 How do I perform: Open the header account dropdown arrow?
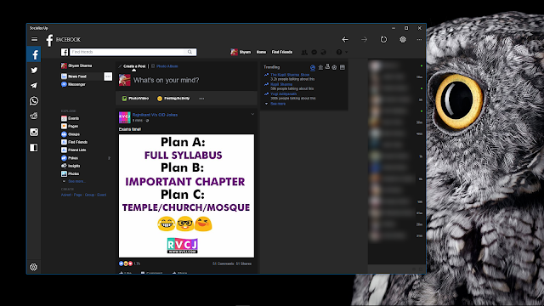click(346, 52)
